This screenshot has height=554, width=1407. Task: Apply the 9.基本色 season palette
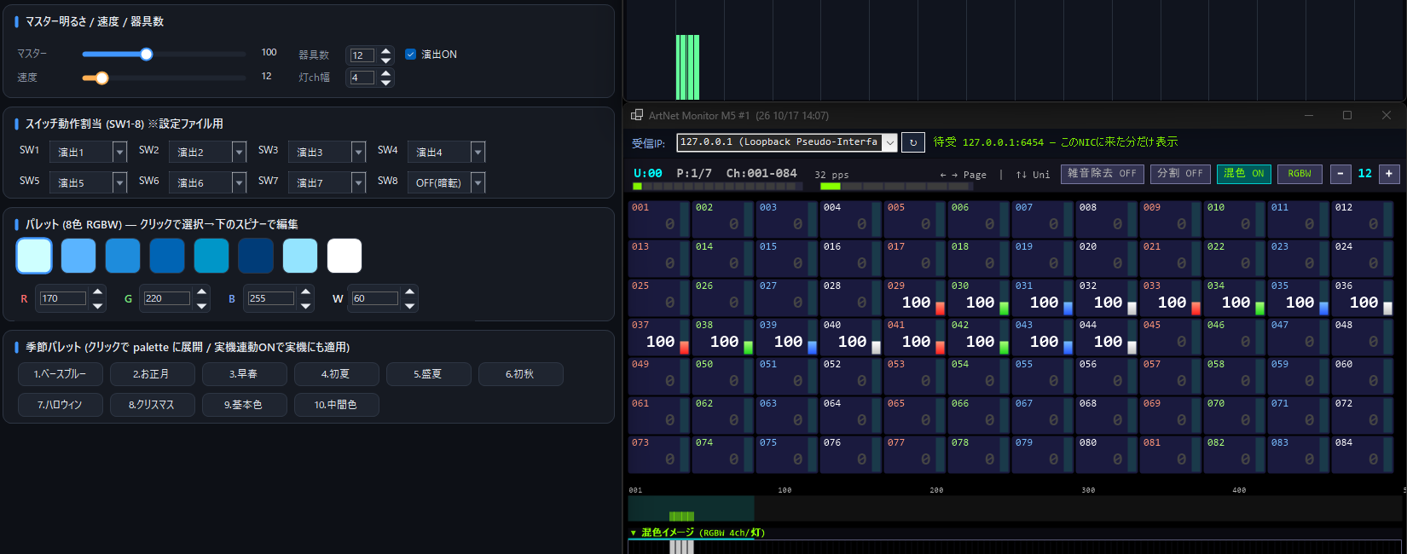click(x=245, y=404)
